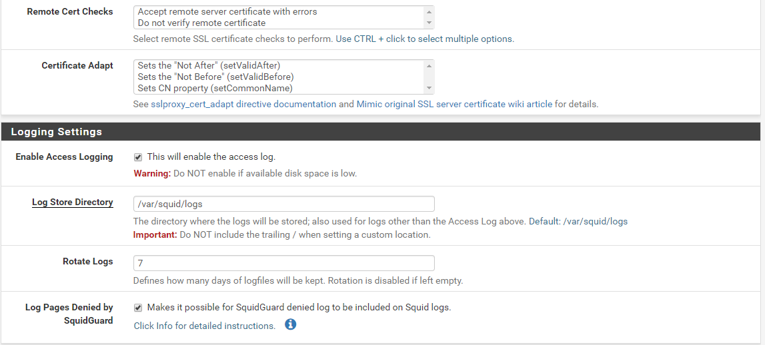Select "Accept remote server certificate with errors"
The height and width of the screenshot is (345, 765).
(227, 11)
